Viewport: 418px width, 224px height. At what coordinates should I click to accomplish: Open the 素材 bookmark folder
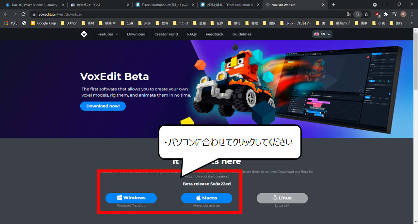click(x=88, y=23)
